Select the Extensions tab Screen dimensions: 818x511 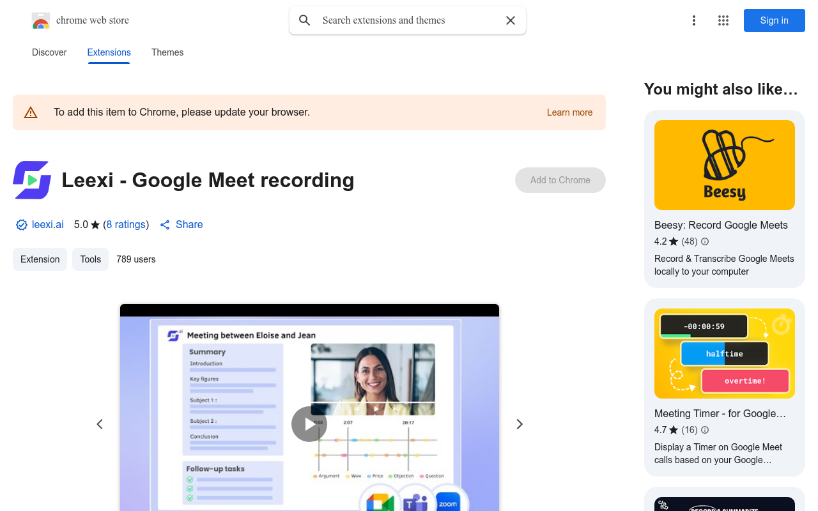[x=109, y=52]
